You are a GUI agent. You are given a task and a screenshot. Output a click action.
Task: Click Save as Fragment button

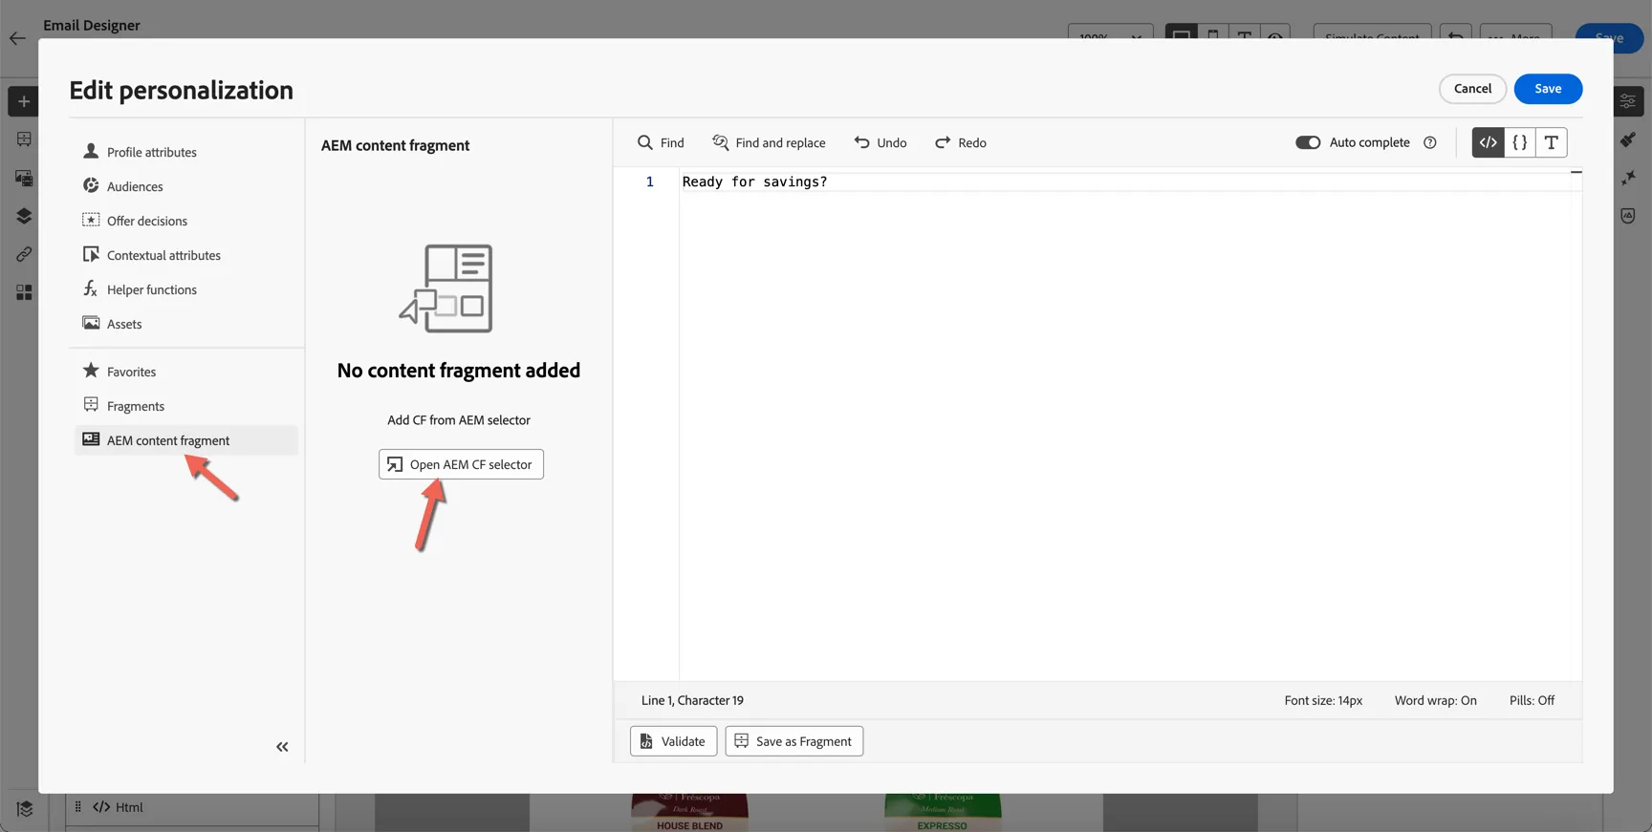pyautogui.click(x=793, y=741)
